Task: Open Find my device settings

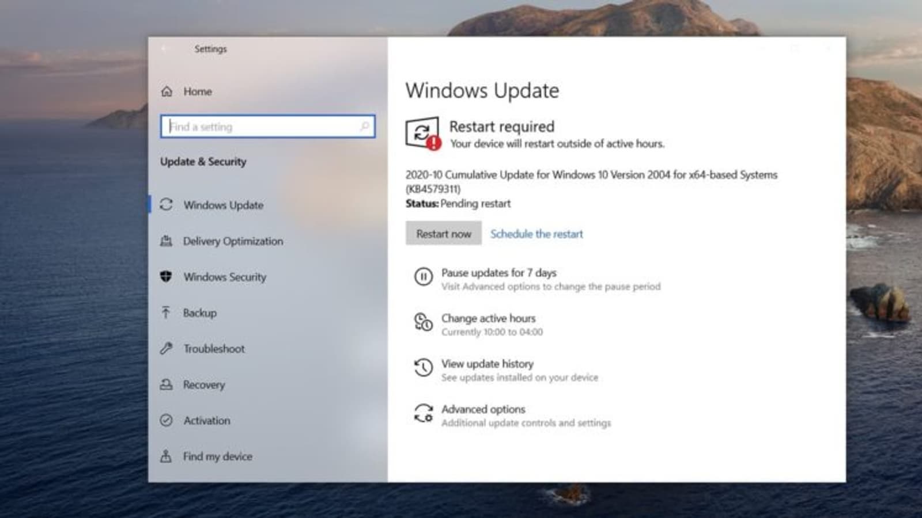Action: [x=217, y=456]
